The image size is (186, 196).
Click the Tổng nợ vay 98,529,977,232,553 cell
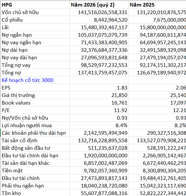(x=99, y=65)
